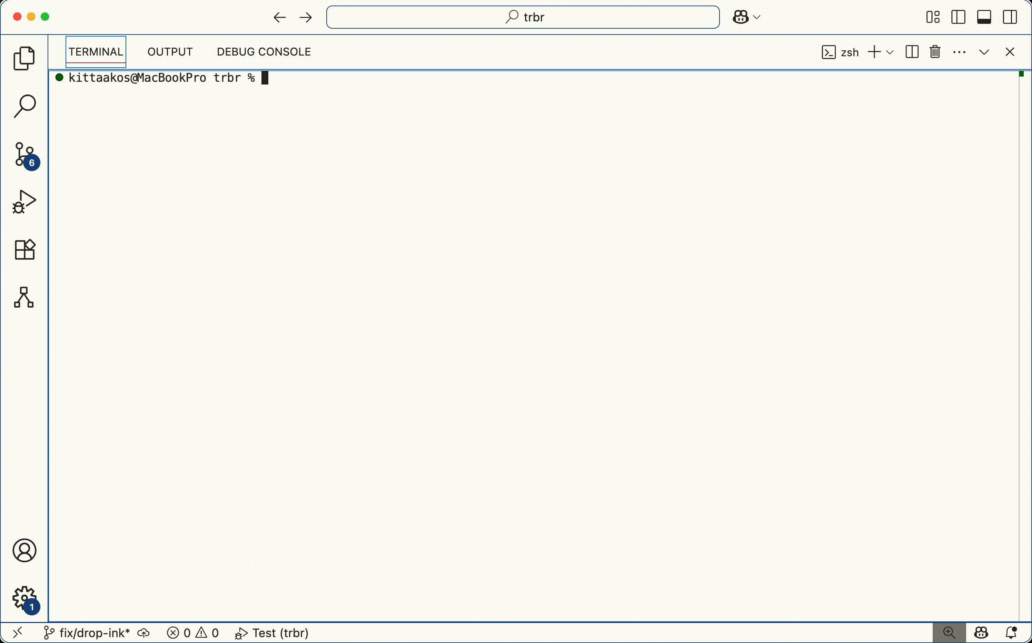The image size is (1032, 643).
Task: Toggle the bottom Panel visibility
Action: pyautogui.click(x=983, y=17)
